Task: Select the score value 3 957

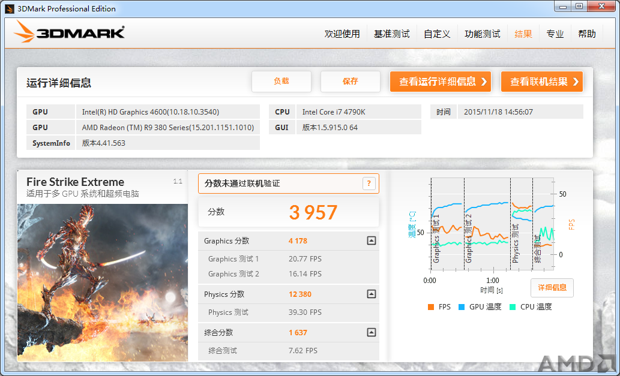Action: [313, 212]
